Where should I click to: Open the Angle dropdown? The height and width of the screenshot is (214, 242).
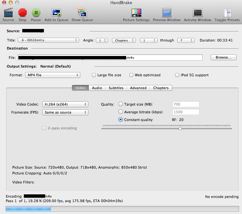(102, 40)
